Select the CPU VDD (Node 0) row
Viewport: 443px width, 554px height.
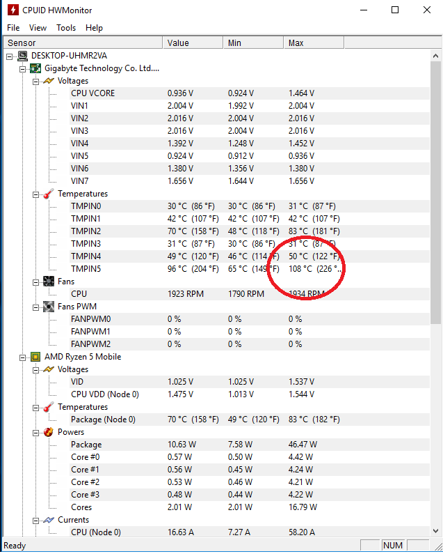pyautogui.click(x=250, y=394)
